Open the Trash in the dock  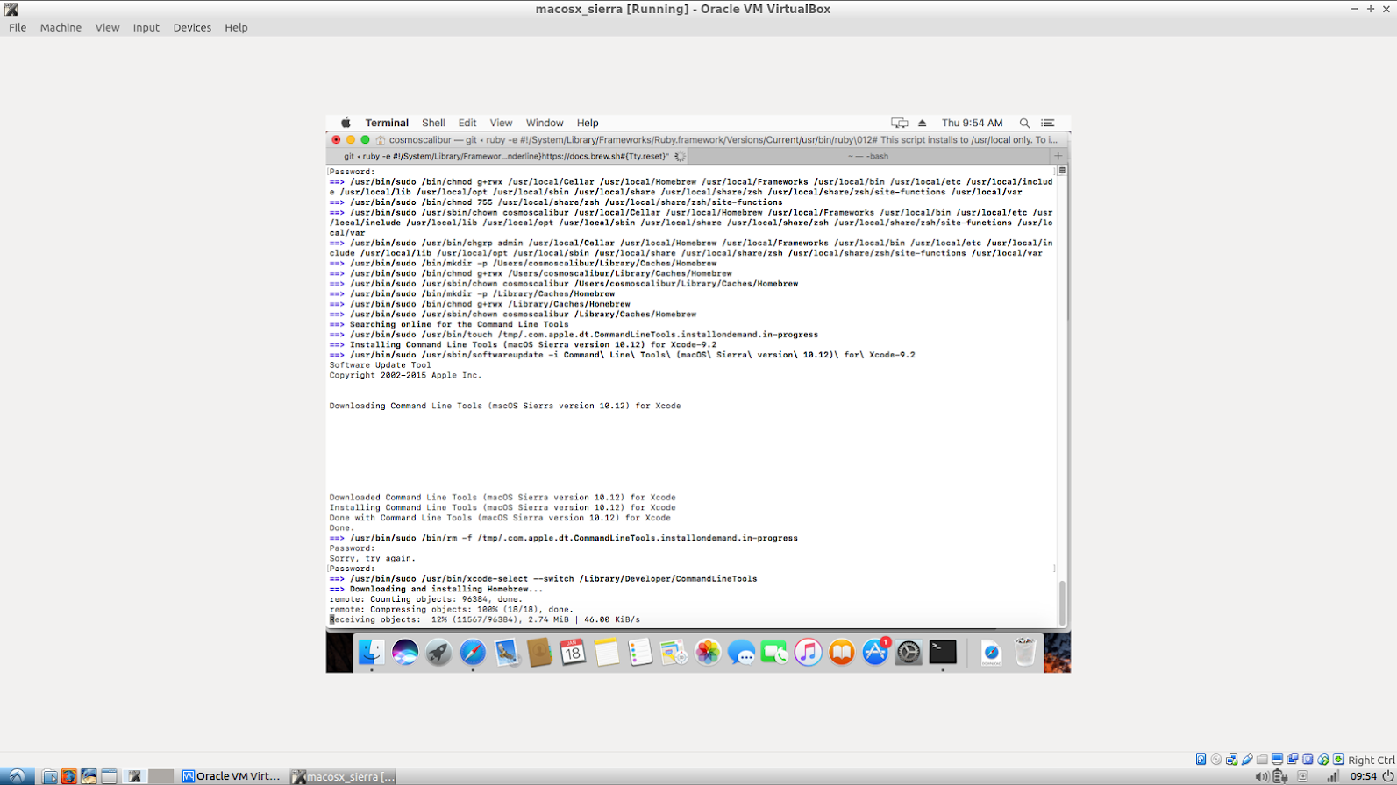click(1024, 652)
